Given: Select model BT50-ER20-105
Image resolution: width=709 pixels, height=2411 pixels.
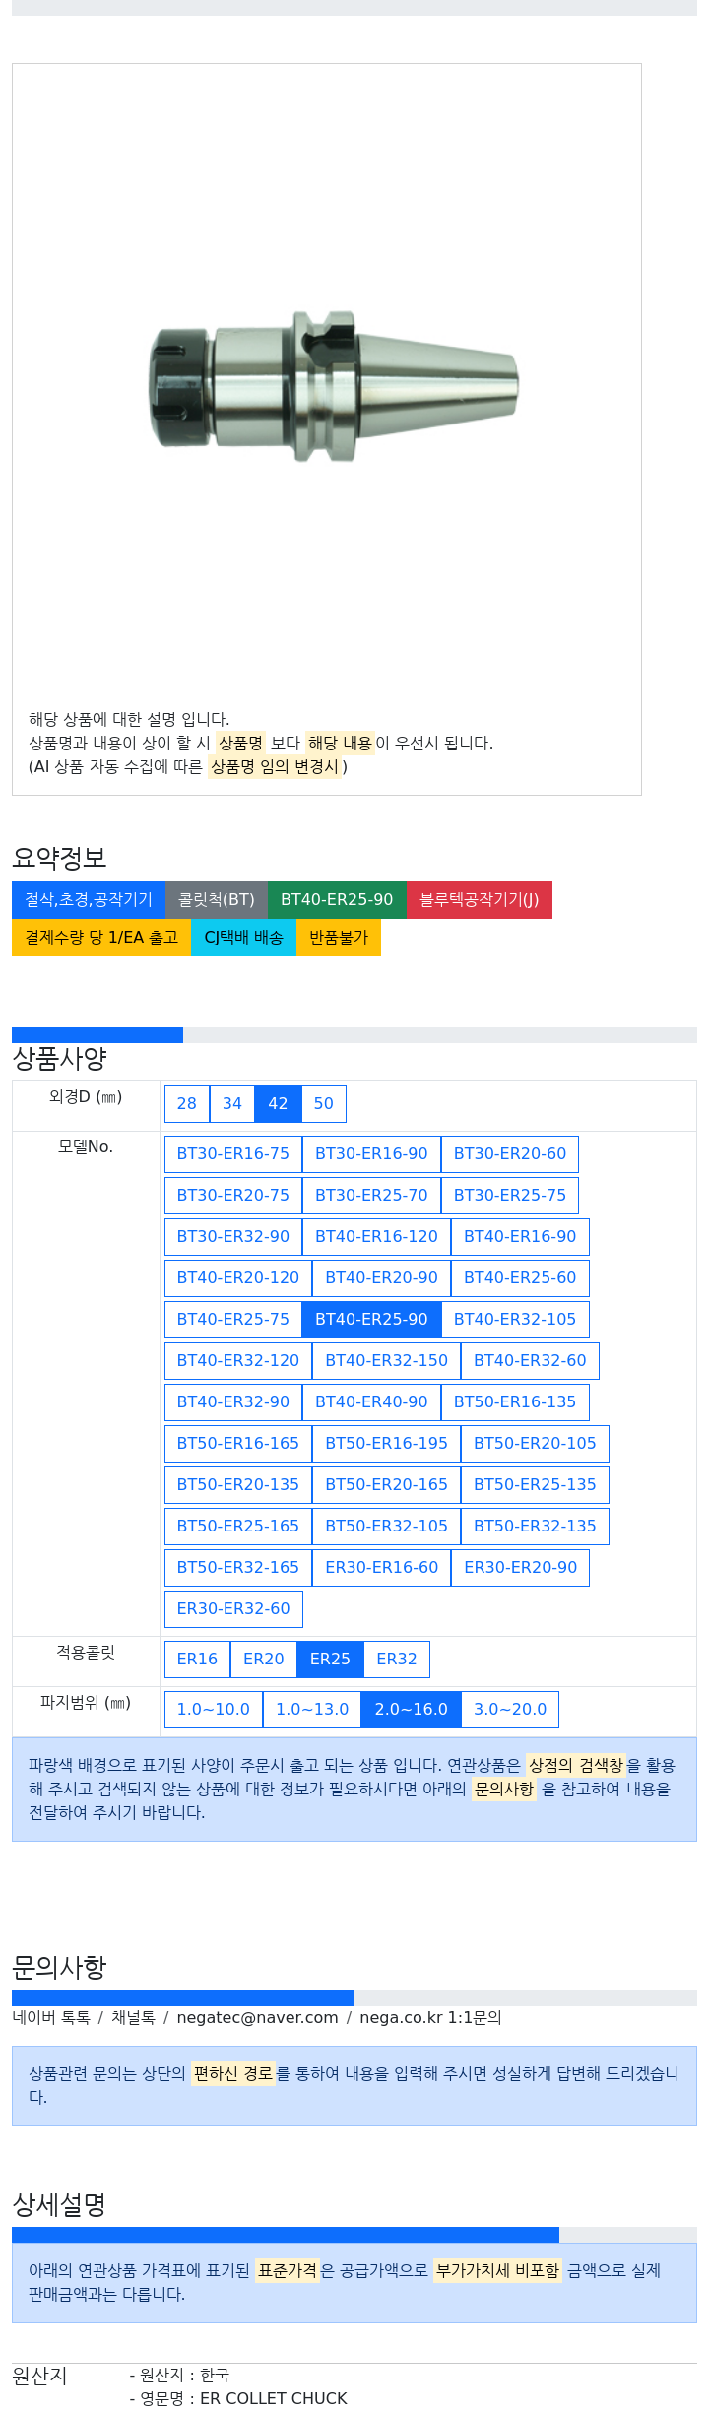Looking at the screenshot, I should [x=535, y=1444].
